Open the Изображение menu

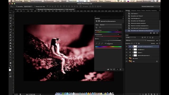tap(49, 1)
